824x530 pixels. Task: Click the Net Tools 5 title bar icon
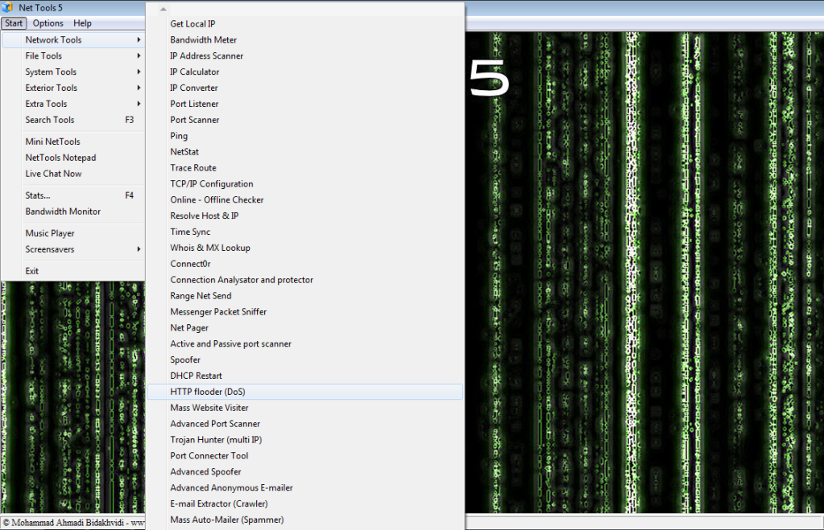coord(7,7)
